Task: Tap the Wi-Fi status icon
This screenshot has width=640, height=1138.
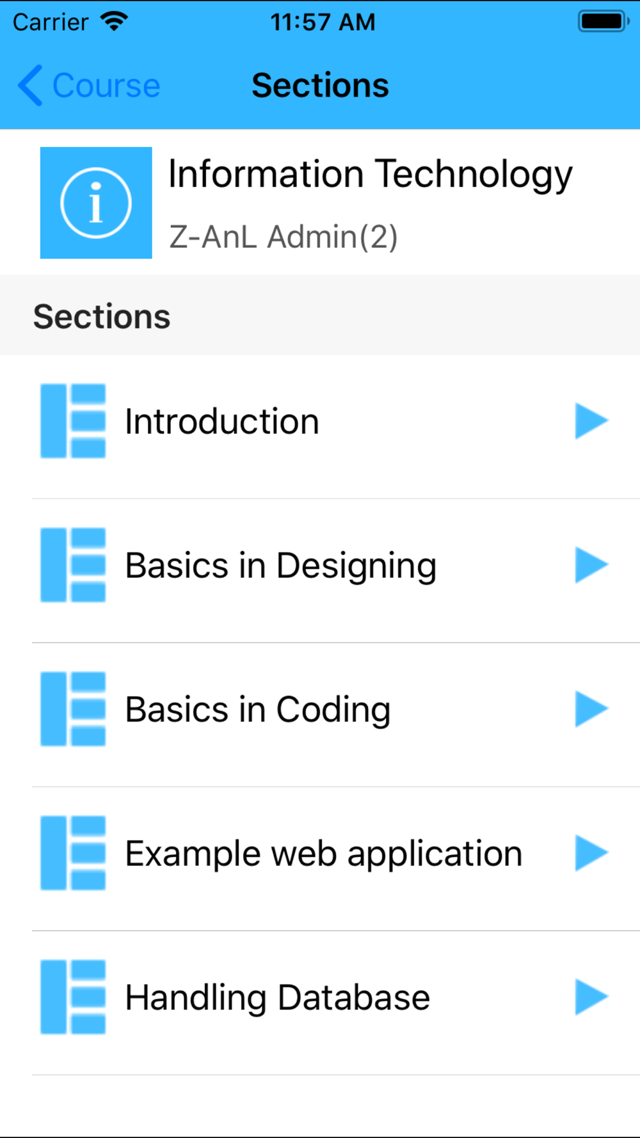Action: 115,22
